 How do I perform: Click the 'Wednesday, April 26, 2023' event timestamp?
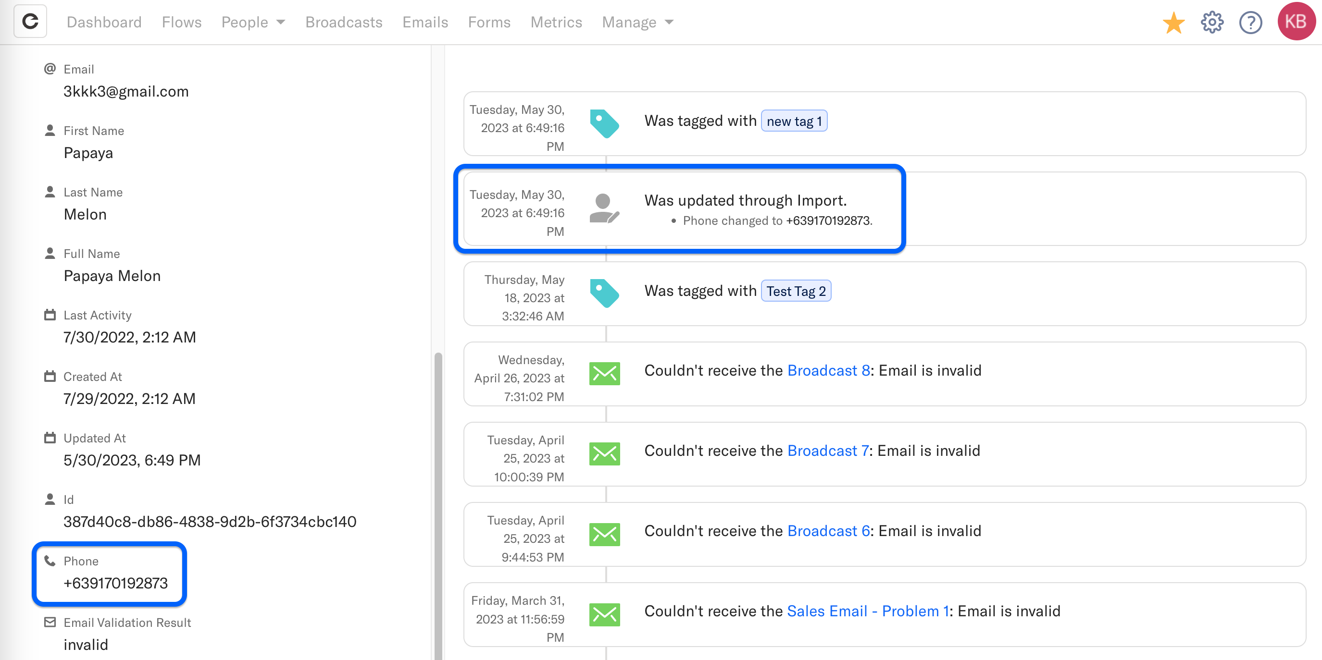pyautogui.click(x=519, y=378)
